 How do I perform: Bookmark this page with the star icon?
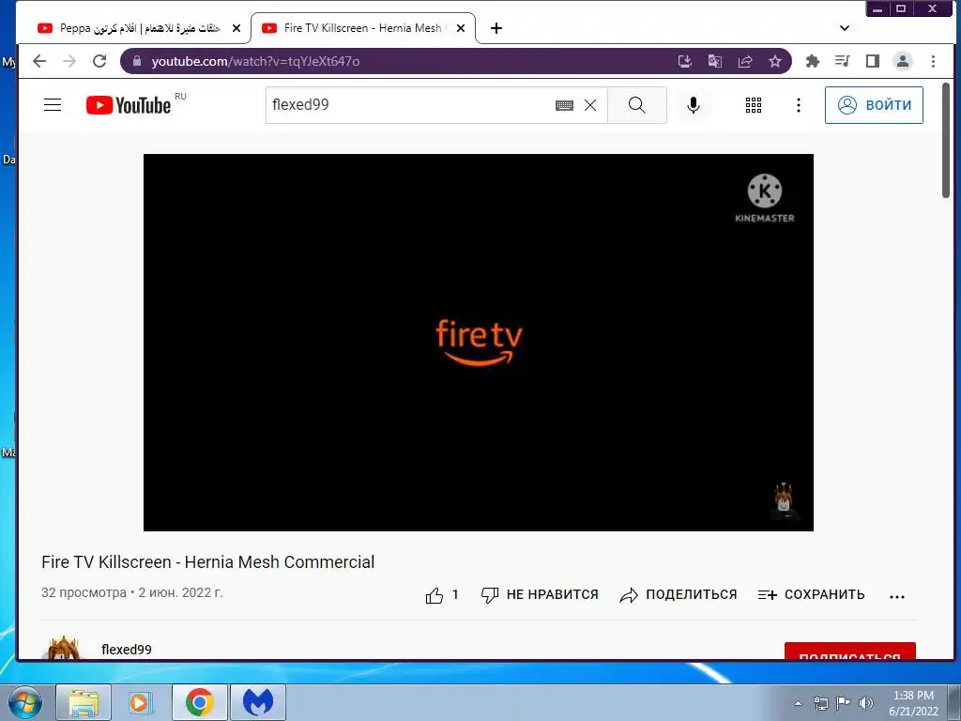click(775, 61)
